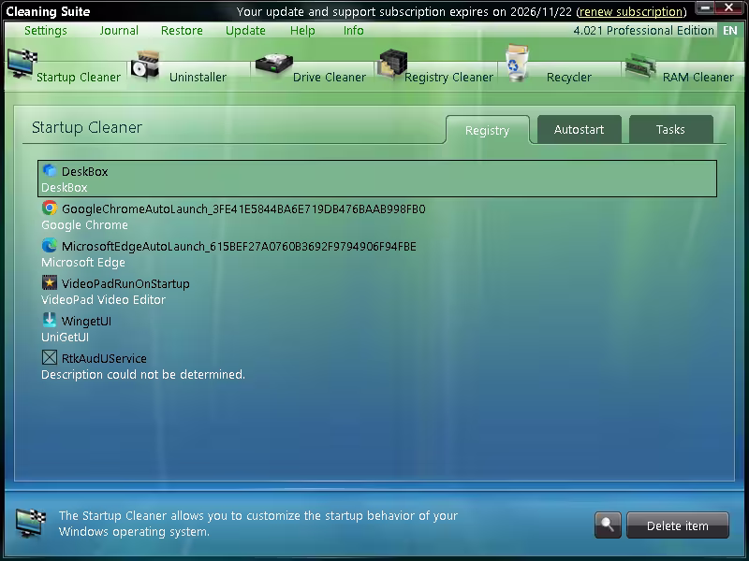Image resolution: width=749 pixels, height=561 pixels.
Task: Click the magnifier search button
Action: click(608, 525)
